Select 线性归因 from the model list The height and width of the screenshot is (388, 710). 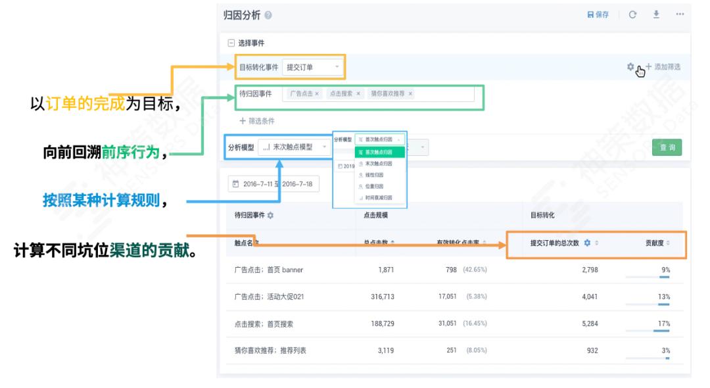click(x=372, y=175)
